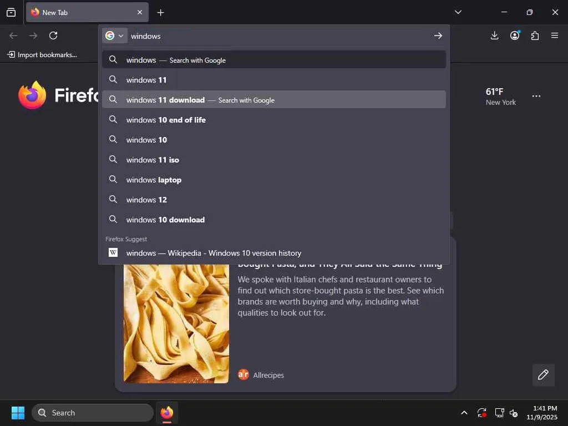Click the pasta article description text
The image size is (568, 426).
[x=341, y=296]
